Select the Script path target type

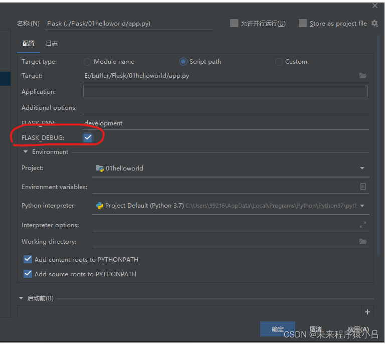[x=183, y=62]
